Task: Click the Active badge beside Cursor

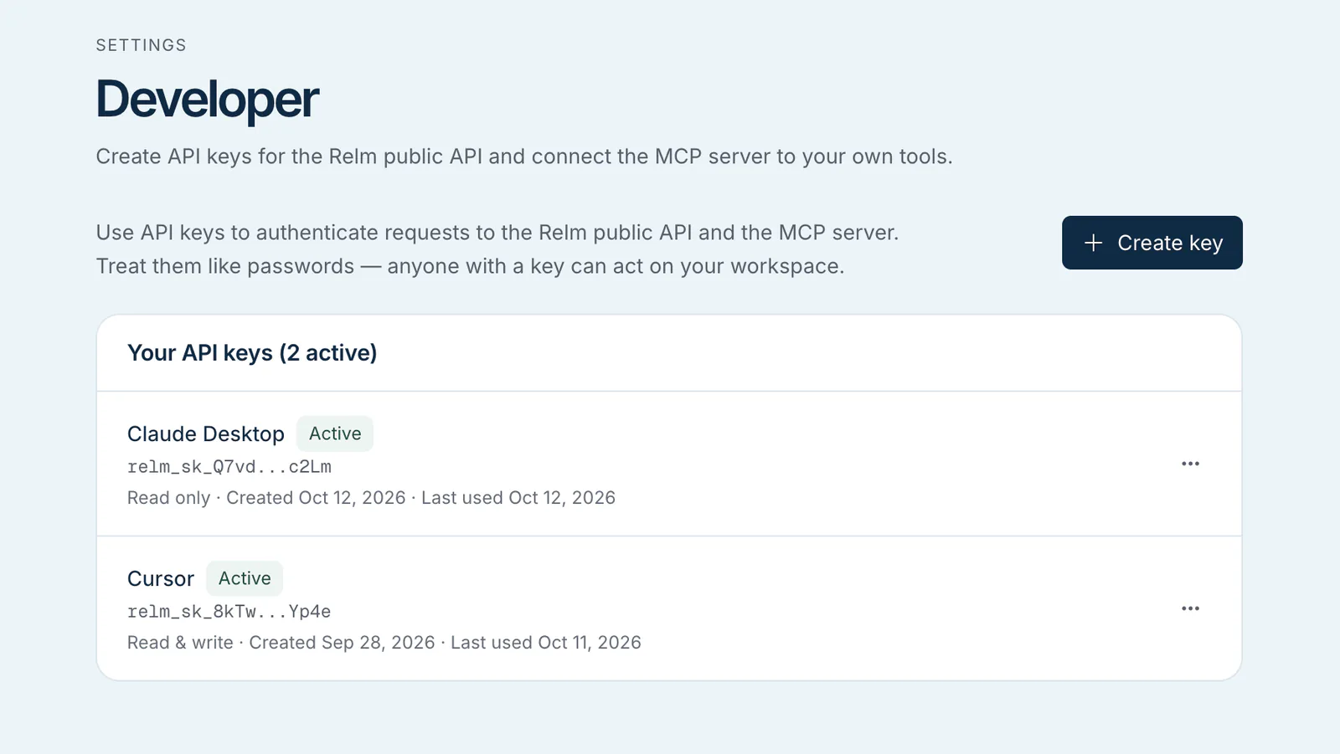Action: pos(245,578)
